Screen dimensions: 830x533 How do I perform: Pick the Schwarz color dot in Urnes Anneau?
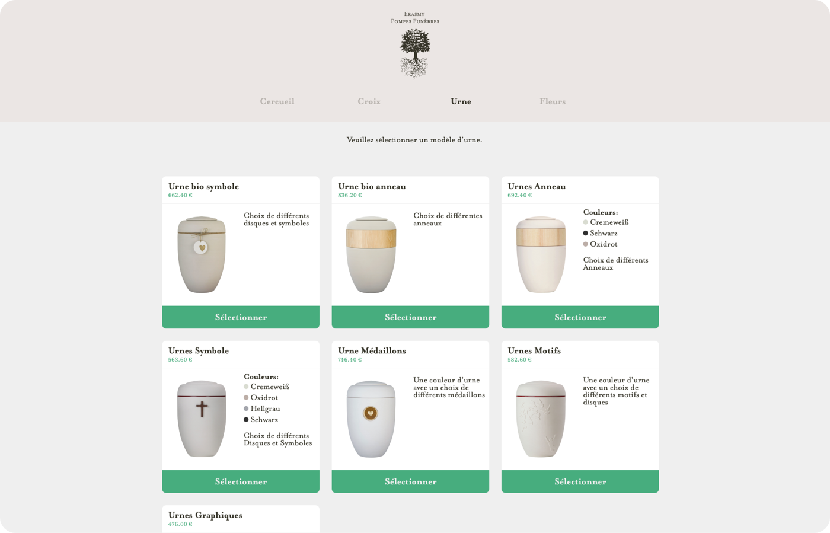tap(586, 233)
